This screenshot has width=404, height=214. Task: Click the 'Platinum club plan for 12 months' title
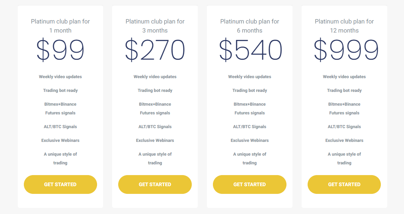click(344, 26)
